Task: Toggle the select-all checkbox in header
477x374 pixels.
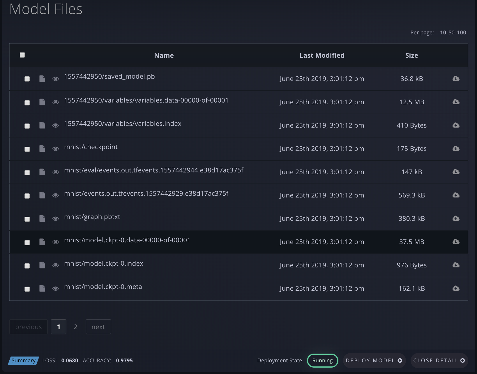Action: pos(22,55)
